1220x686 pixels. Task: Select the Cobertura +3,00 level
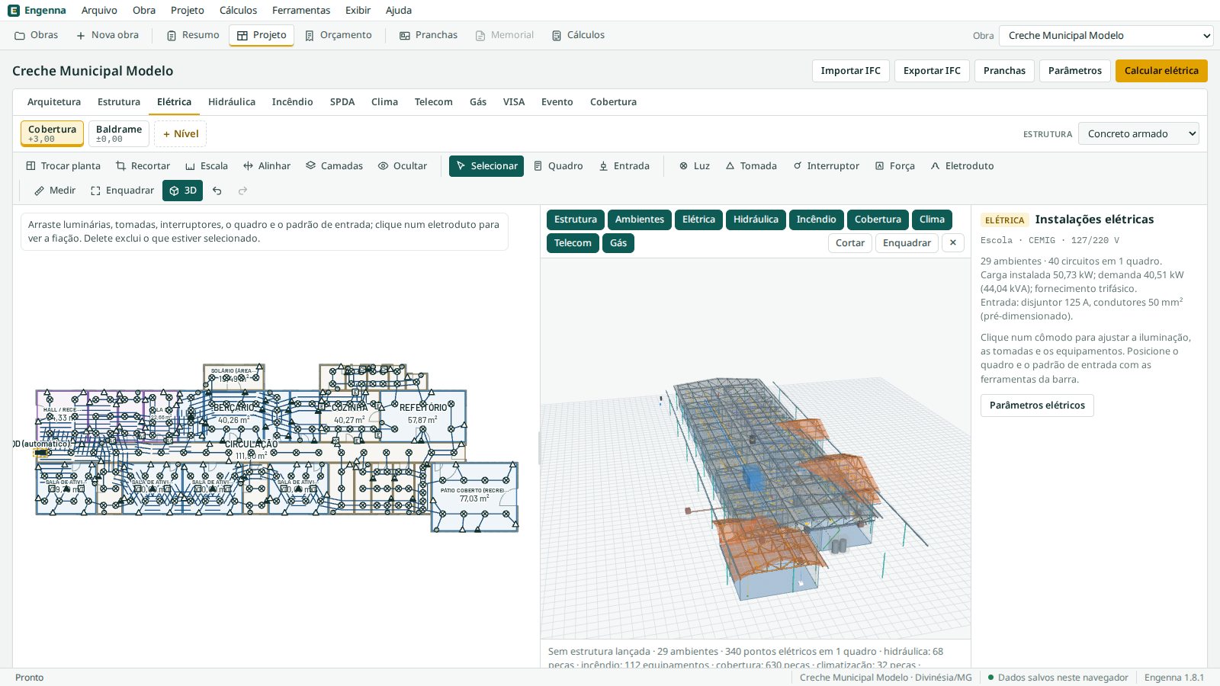pyautogui.click(x=53, y=133)
